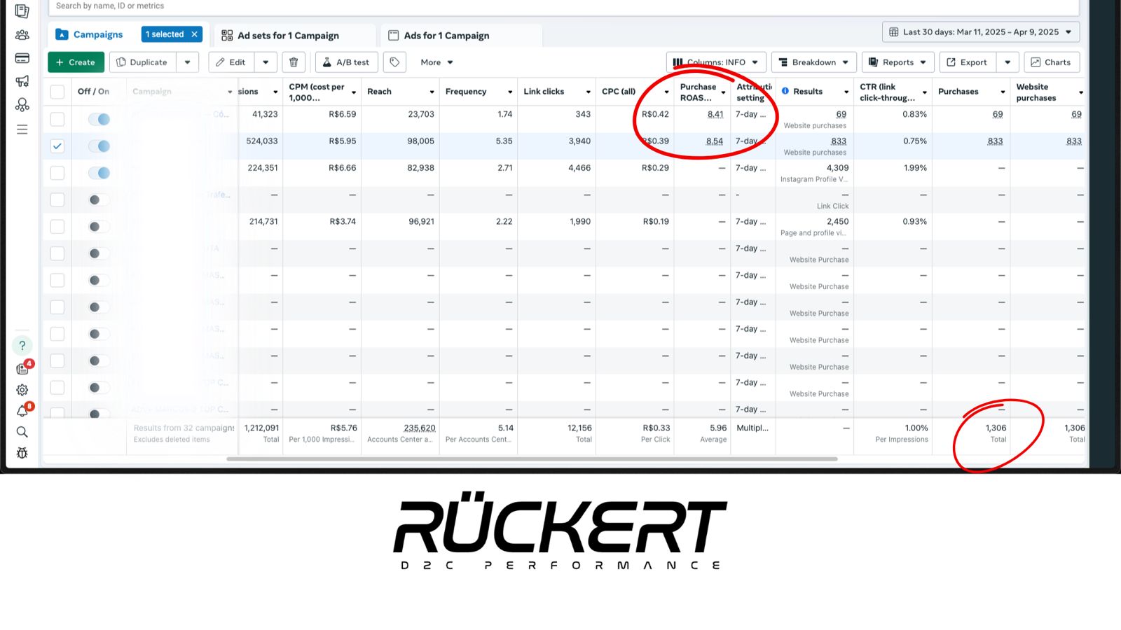Open the Reports dropdown

click(898, 62)
